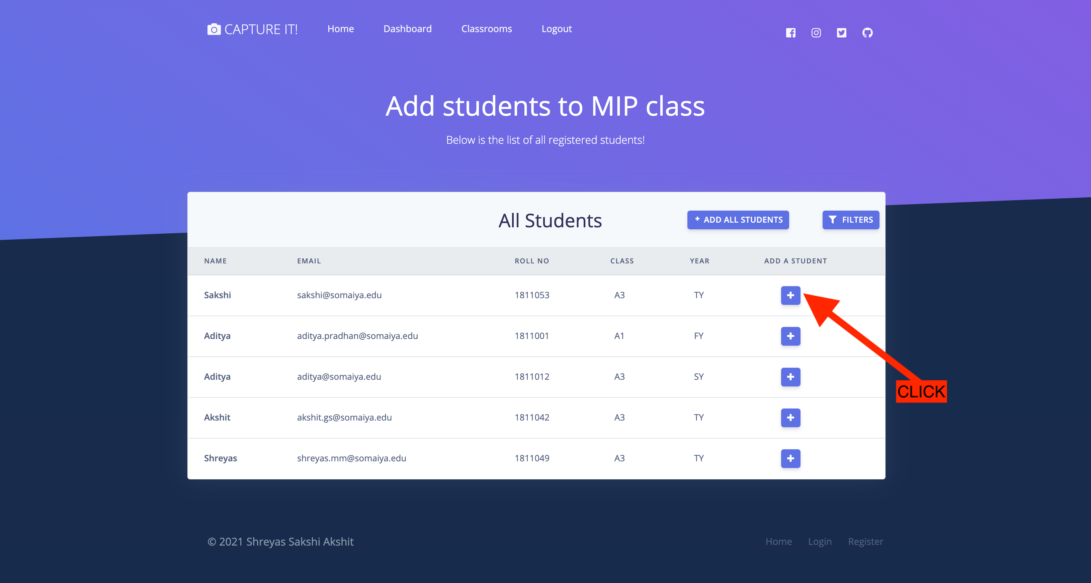Click the Facebook icon in header
This screenshot has height=583, width=1091.
(790, 32)
